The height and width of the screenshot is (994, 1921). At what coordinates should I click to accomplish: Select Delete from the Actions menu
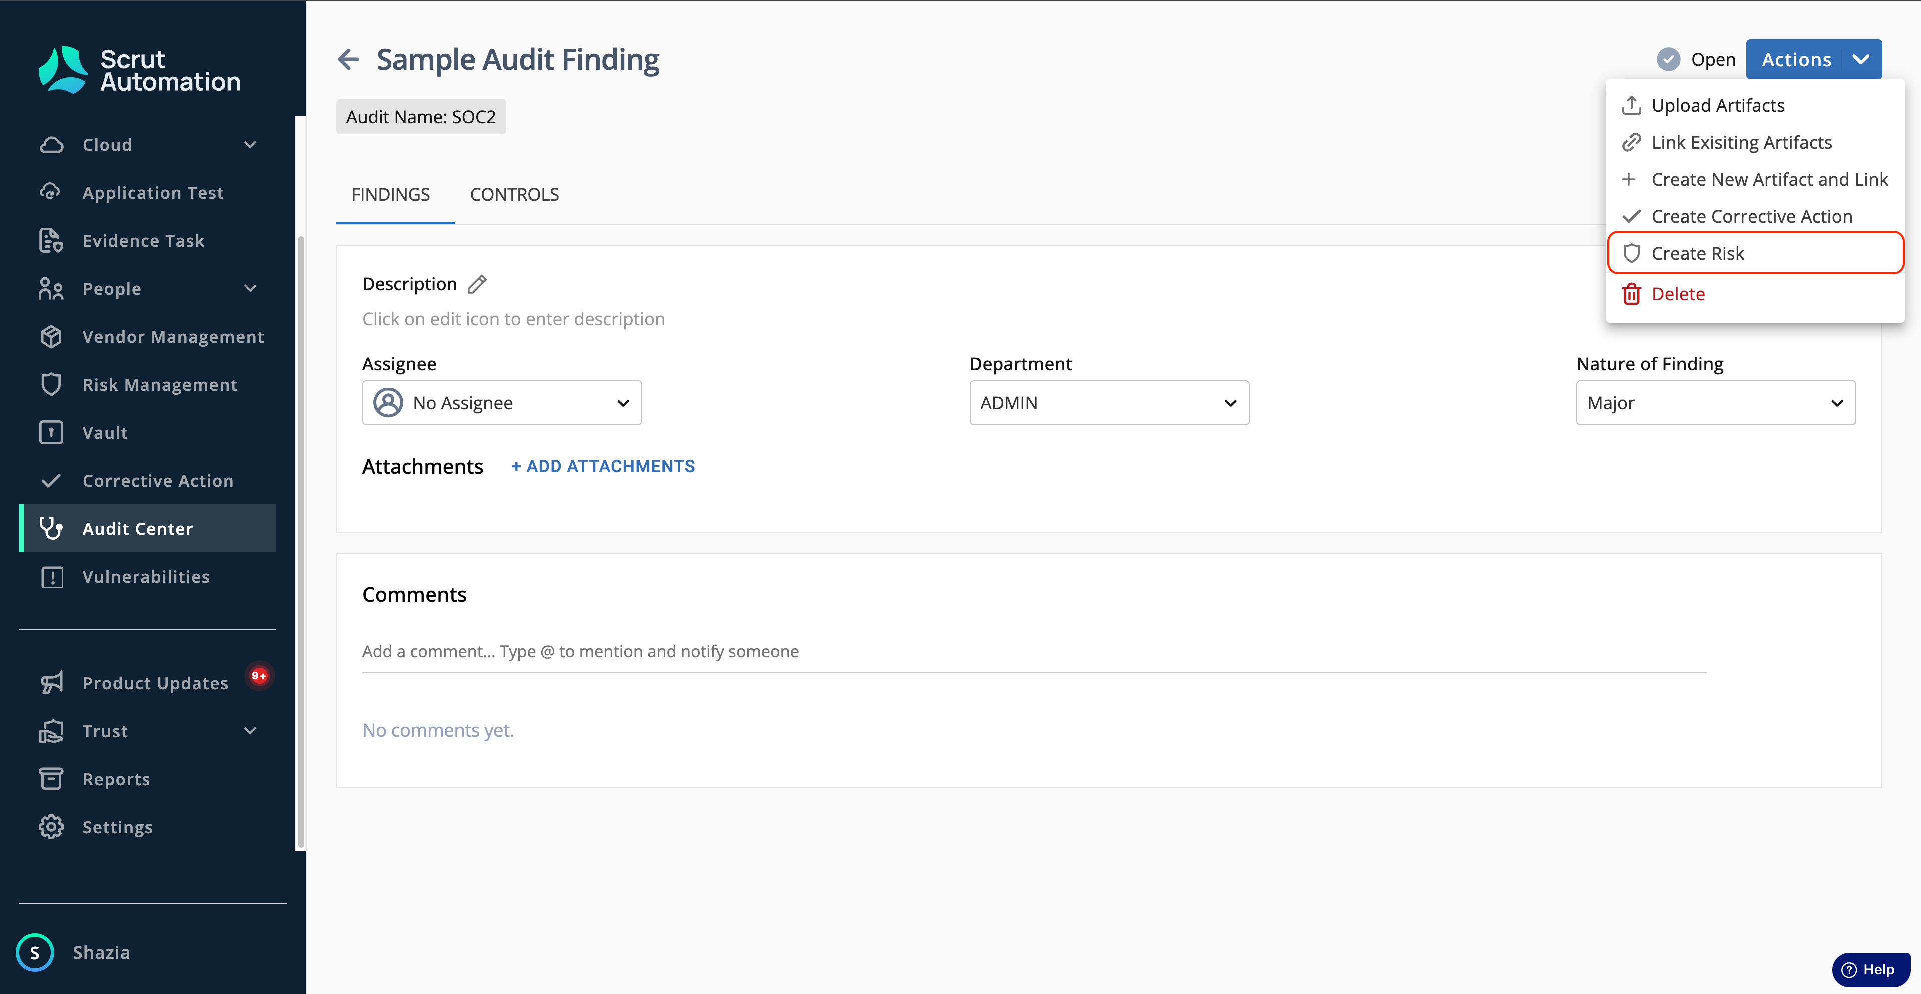click(x=1755, y=294)
